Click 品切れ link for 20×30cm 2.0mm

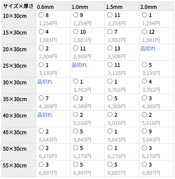pyautogui.click(x=148, y=49)
